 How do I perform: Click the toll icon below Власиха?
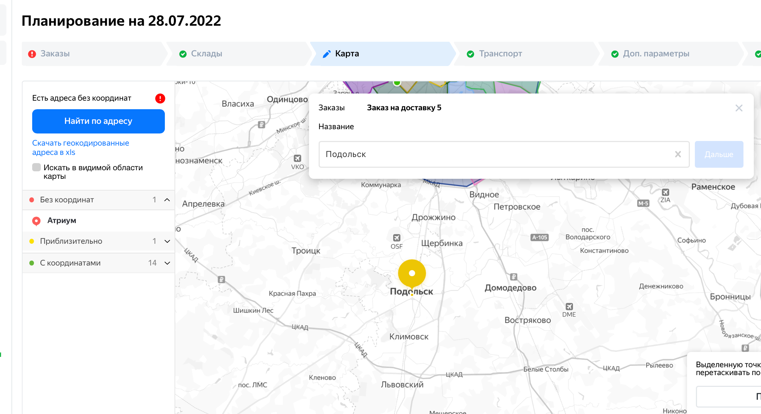[261, 125]
